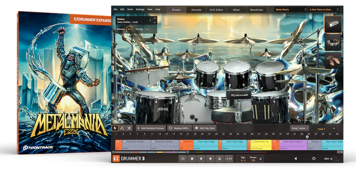Open the File menu
The width and height of the screenshot is (356, 169).
115,9
